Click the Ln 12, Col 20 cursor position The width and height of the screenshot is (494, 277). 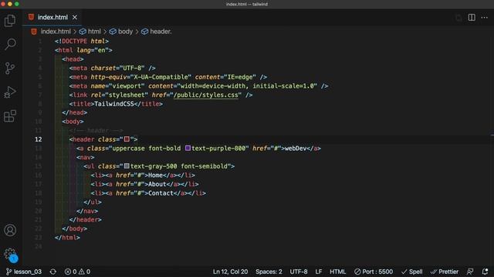point(230,272)
